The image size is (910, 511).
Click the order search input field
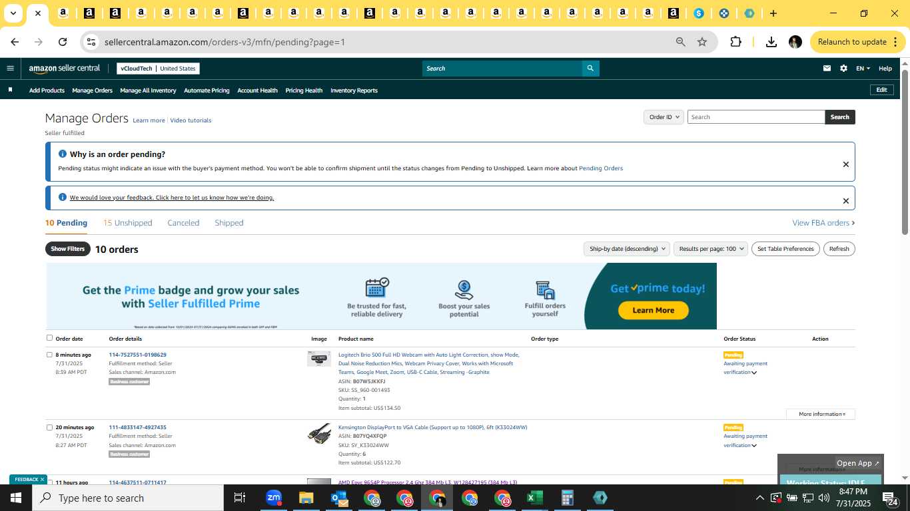(x=755, y=117)
